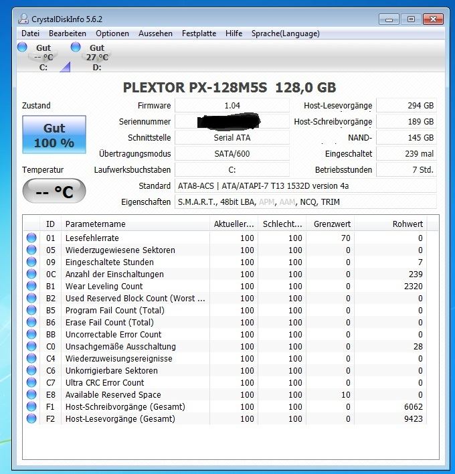
Task: Open the Optionen menu
Action: (112, 33)
